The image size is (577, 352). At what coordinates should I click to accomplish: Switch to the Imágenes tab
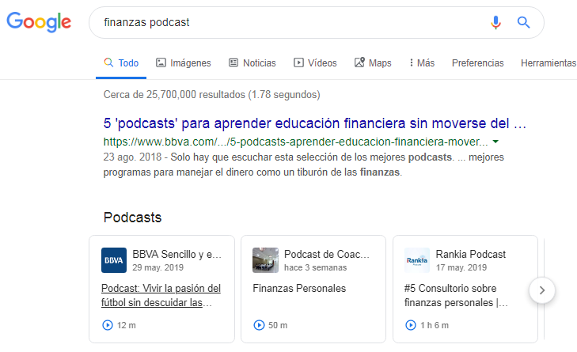point(184,63)
